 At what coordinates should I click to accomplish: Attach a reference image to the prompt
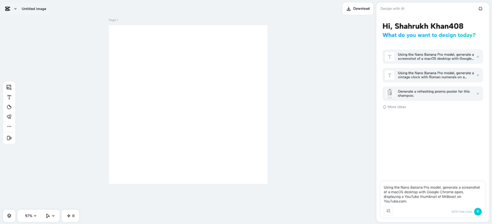[388, 211]
